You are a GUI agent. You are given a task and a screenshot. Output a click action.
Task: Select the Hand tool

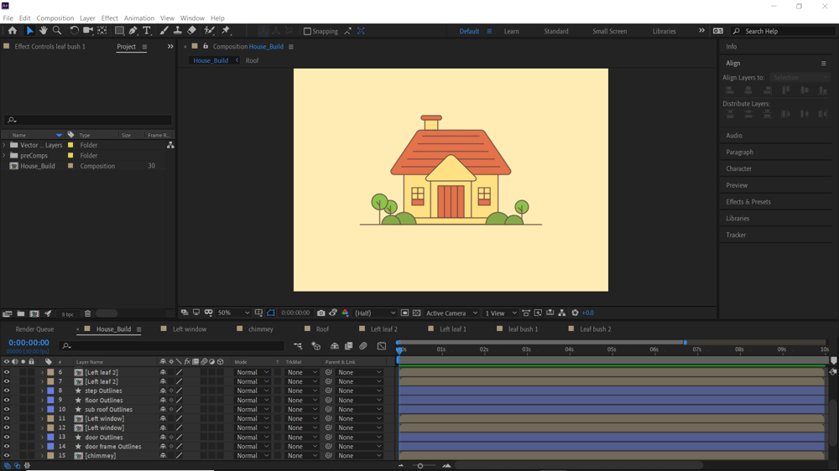point(44,31)
